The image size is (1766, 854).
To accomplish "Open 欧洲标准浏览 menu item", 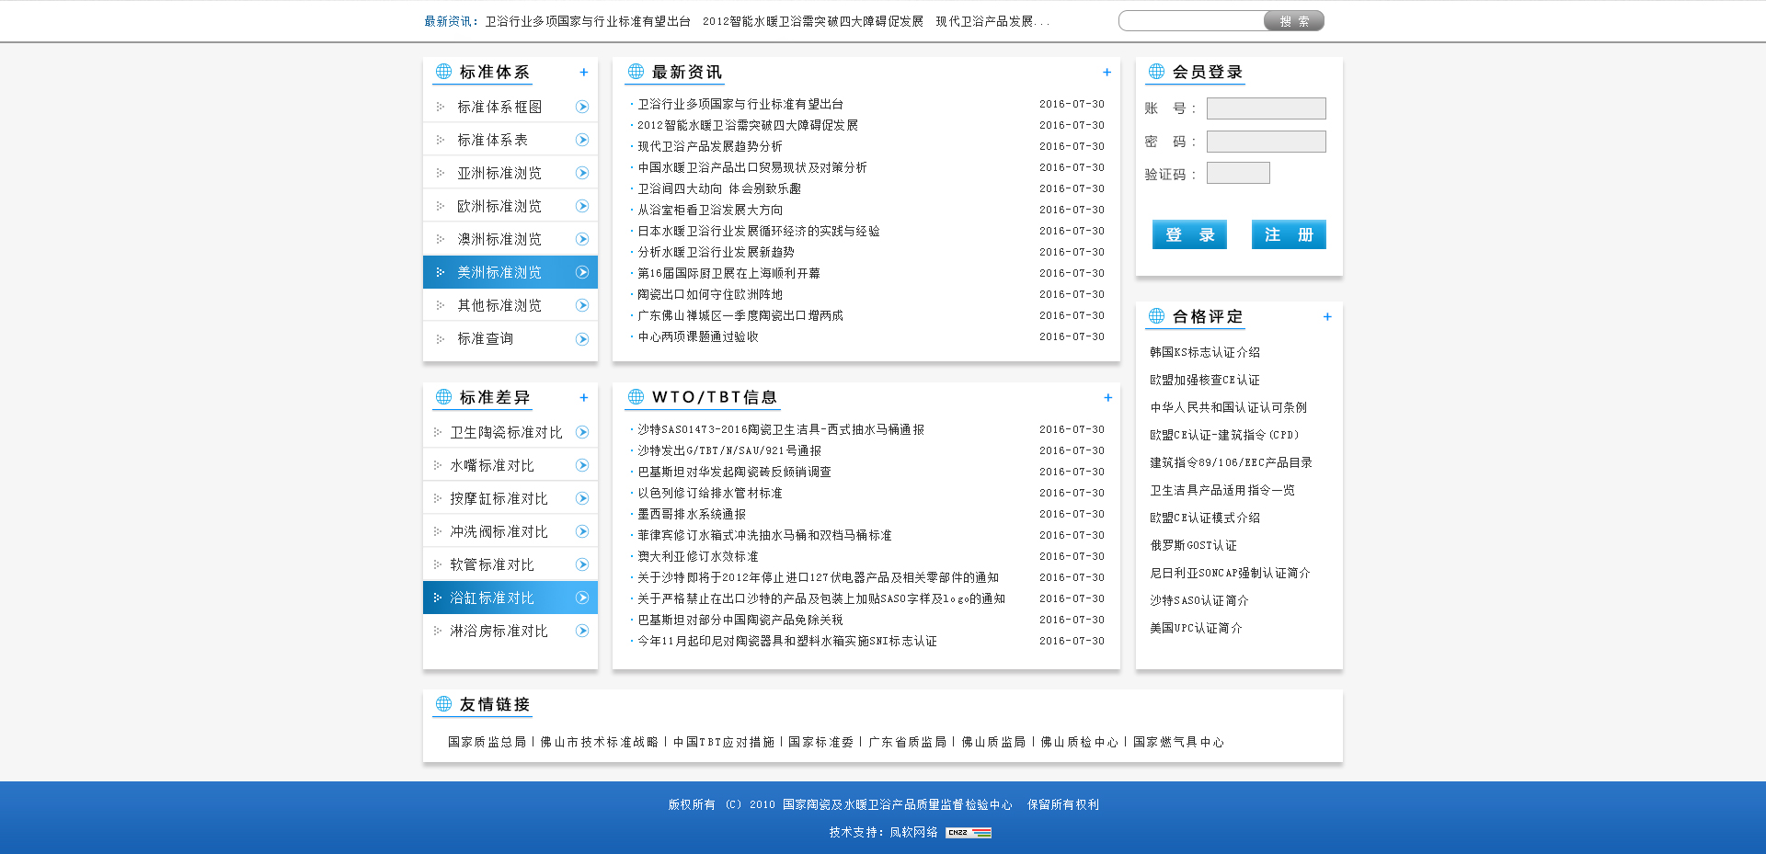I will coord(499,206).
